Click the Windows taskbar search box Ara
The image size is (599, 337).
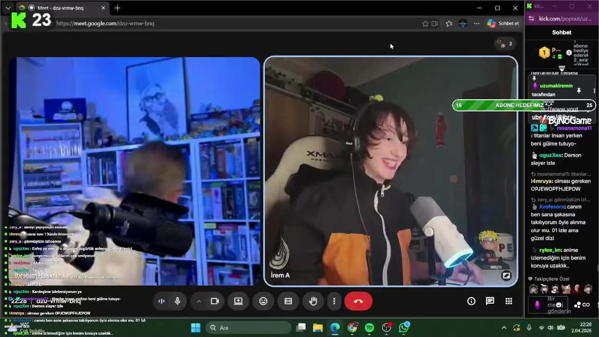tap(249, 328)
